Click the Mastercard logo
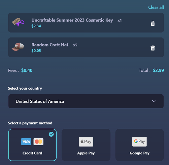Screen dimensions: 169x165 coord(38,142)
